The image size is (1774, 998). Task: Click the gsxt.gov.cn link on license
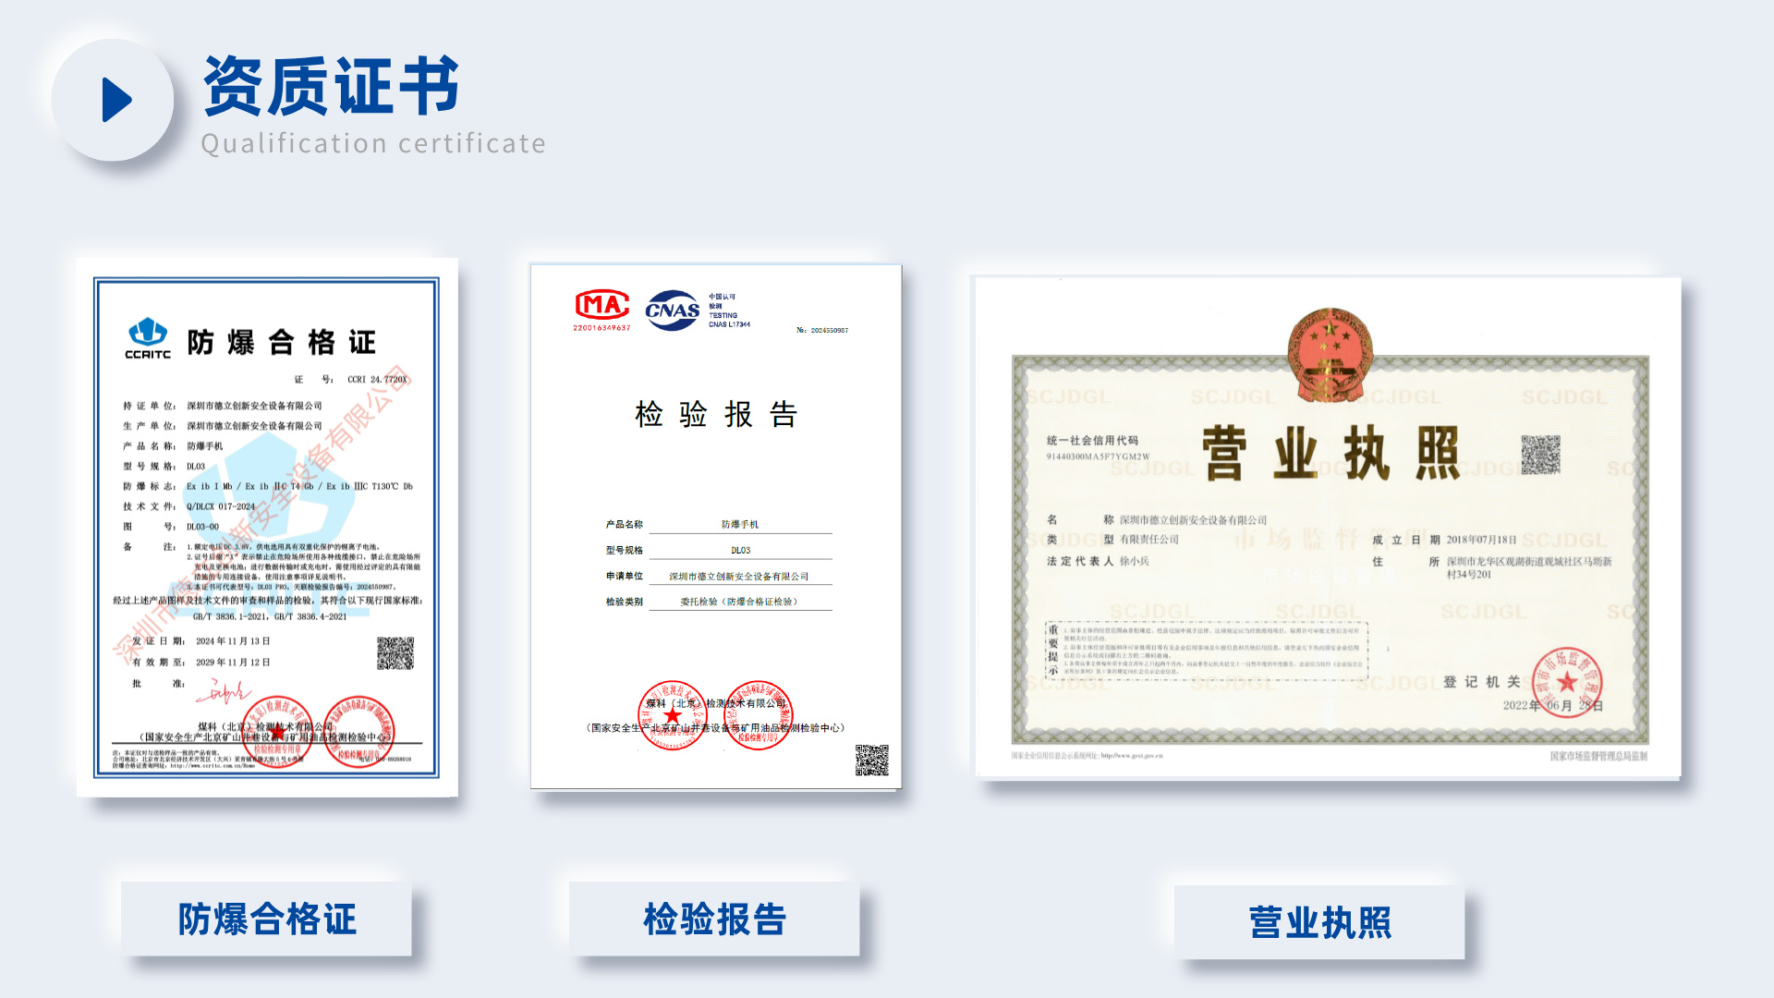1132,756
